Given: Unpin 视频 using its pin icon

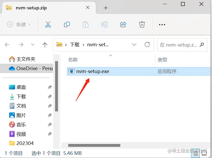Looking at the screenshot, I should tap(50, 134).
